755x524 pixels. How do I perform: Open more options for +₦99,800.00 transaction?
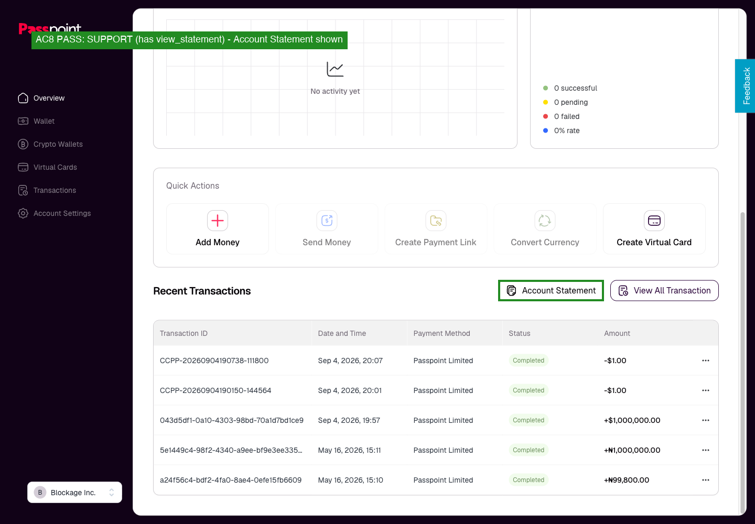click(x=706, y=480)
